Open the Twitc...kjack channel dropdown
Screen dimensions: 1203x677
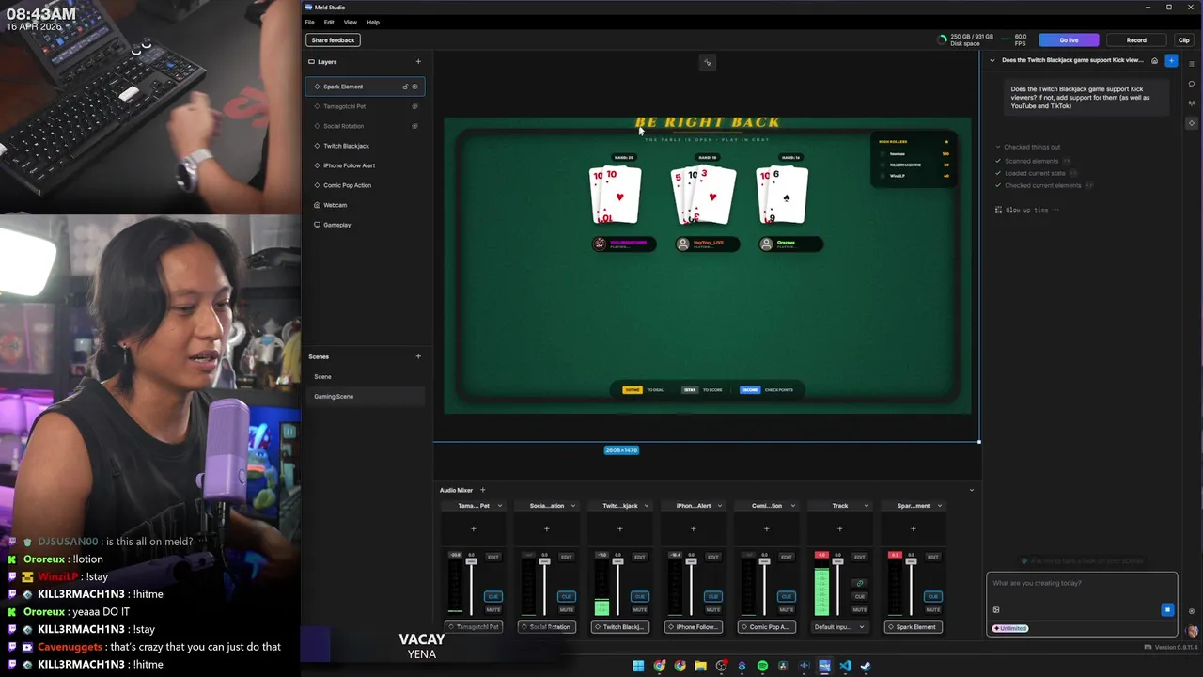(x=647, y=506)
